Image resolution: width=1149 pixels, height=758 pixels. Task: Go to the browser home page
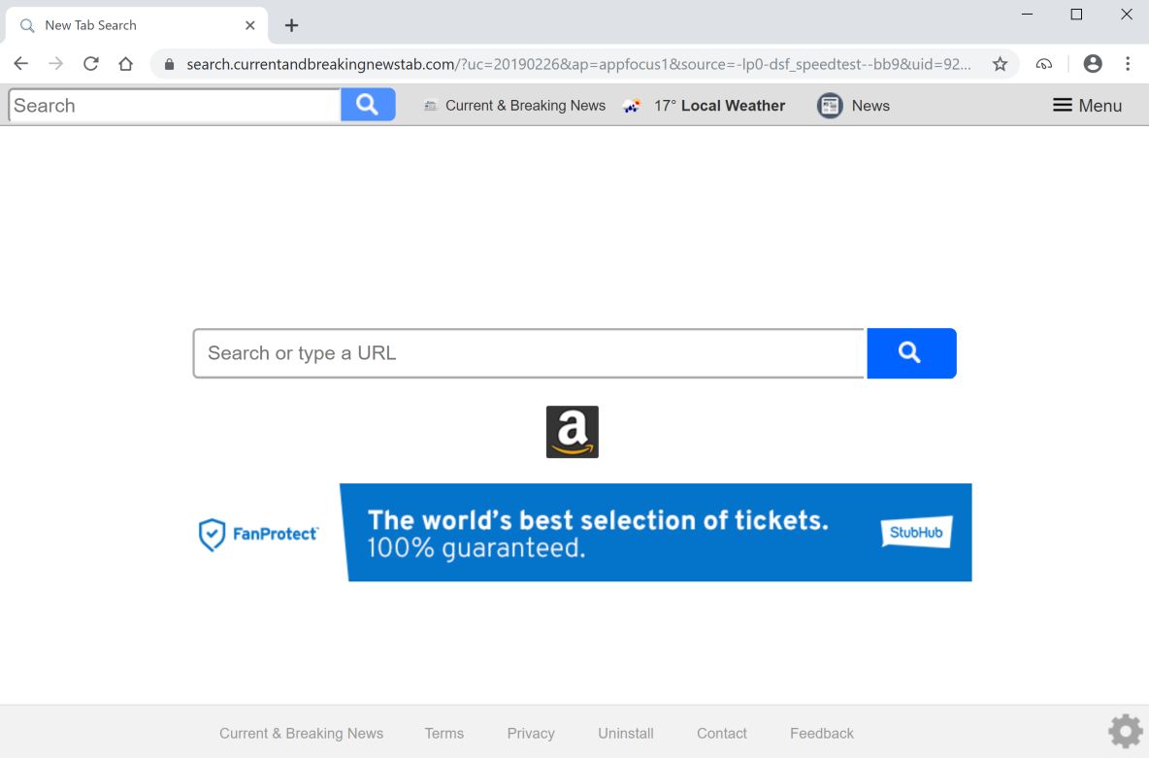pyautogui.click(x=125, y=64)
